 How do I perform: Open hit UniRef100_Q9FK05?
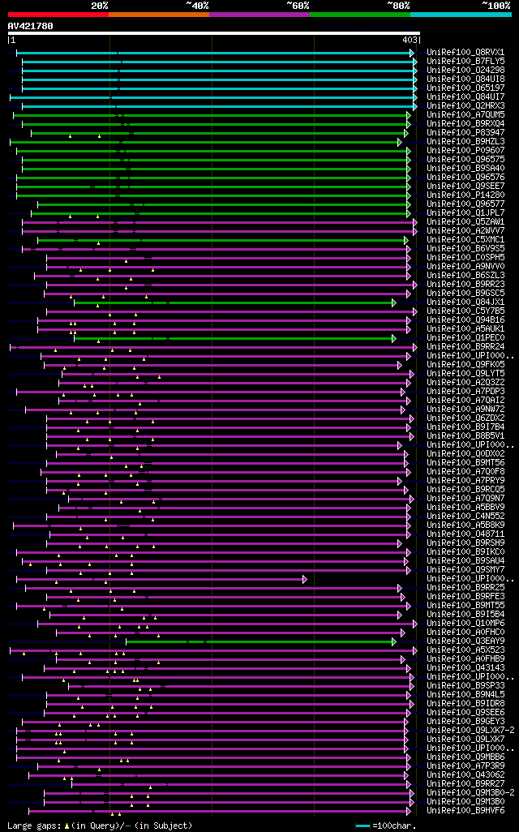point(465,365)
